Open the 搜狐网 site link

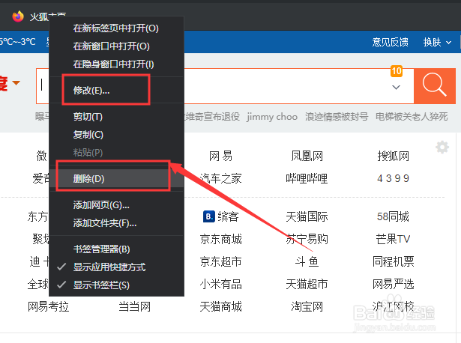tap(393, 156)
